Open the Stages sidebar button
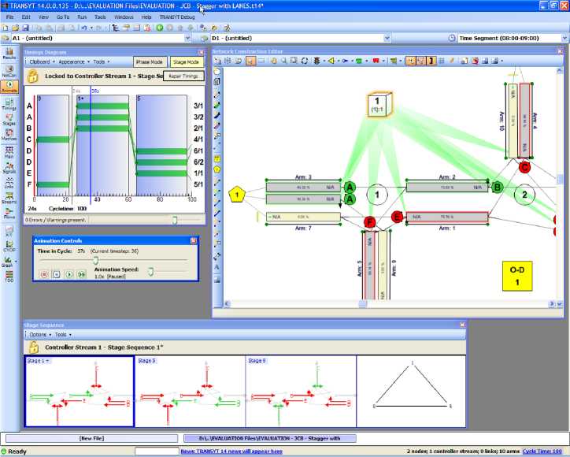 [x=9, y=119]
